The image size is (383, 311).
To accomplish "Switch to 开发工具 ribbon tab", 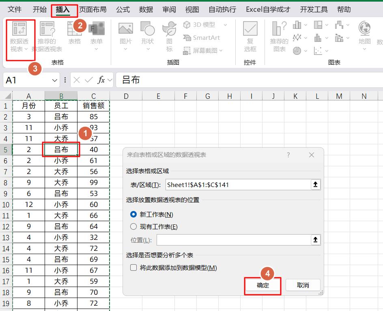I will point(314,9).
